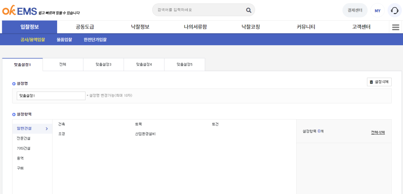
Task: Choose the 토목 item
Action: tap(139, 124)
